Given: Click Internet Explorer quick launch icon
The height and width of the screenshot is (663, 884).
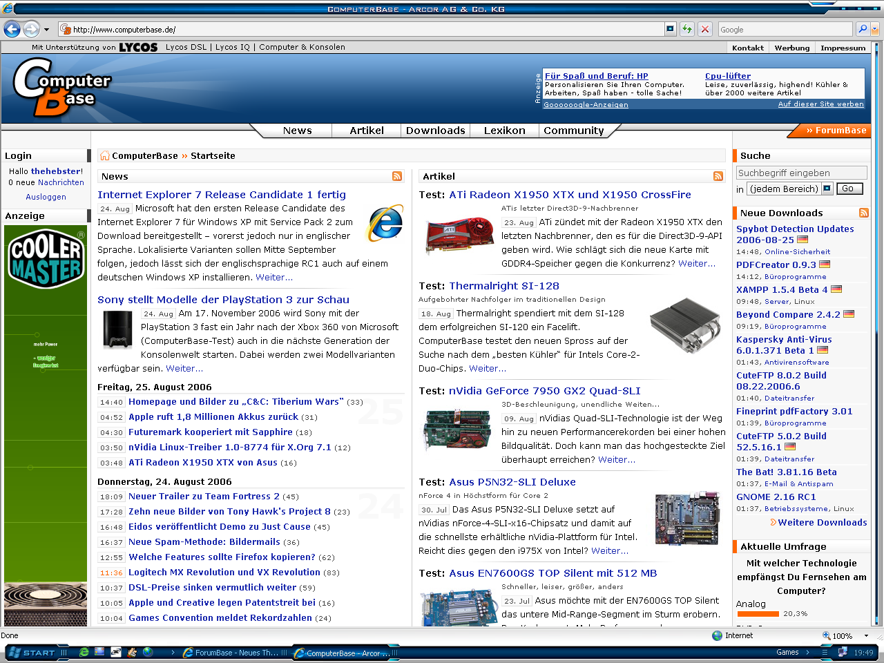Looking at the screenshot, I should [84, 652].
